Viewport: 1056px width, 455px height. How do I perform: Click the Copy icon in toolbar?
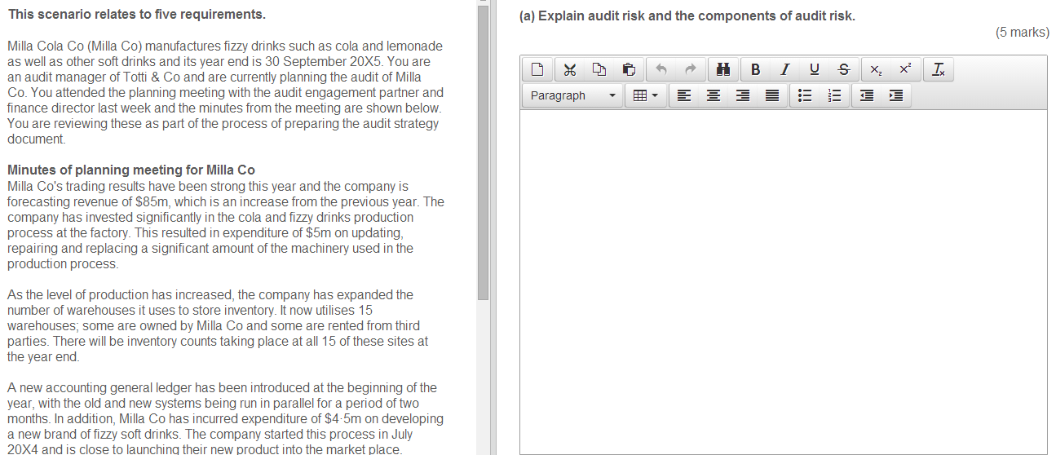click(x=599, y=70)
